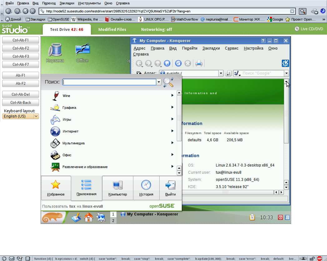Open outer browser Инструменты menu
The width and height of the screenshot is (327, 261).
click(x=89, y=3)
